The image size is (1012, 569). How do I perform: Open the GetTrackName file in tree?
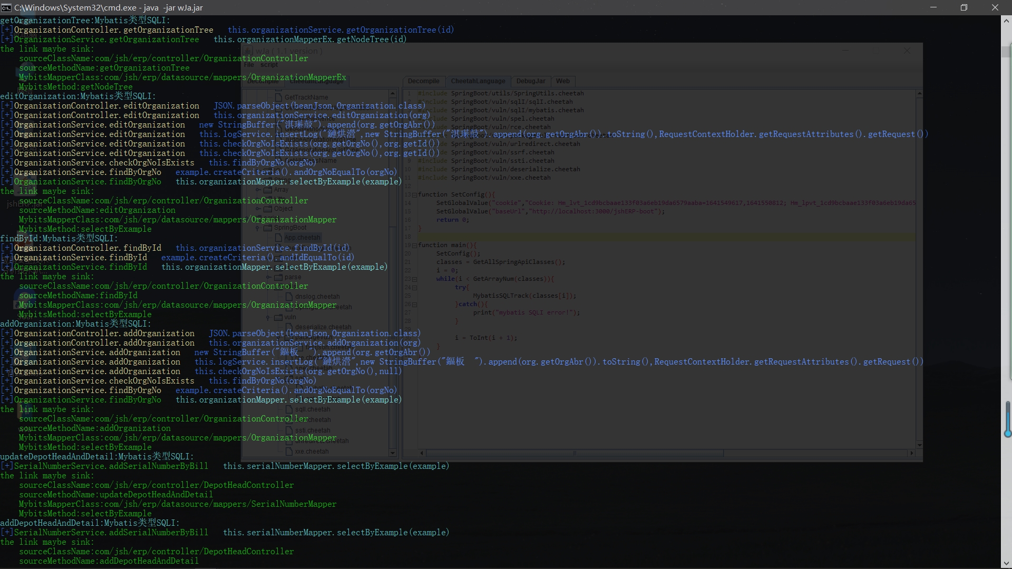[x=306, y=97]
